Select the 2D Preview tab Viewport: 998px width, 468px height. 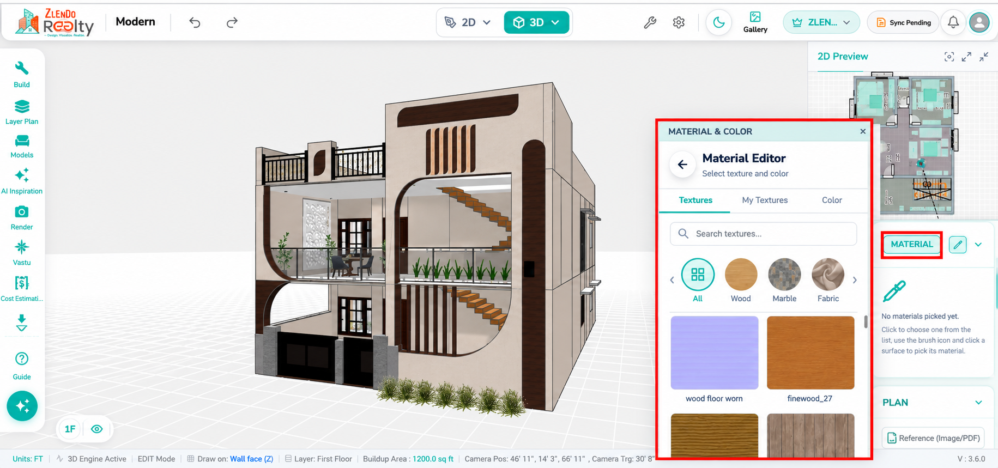[x=843, y=57]
